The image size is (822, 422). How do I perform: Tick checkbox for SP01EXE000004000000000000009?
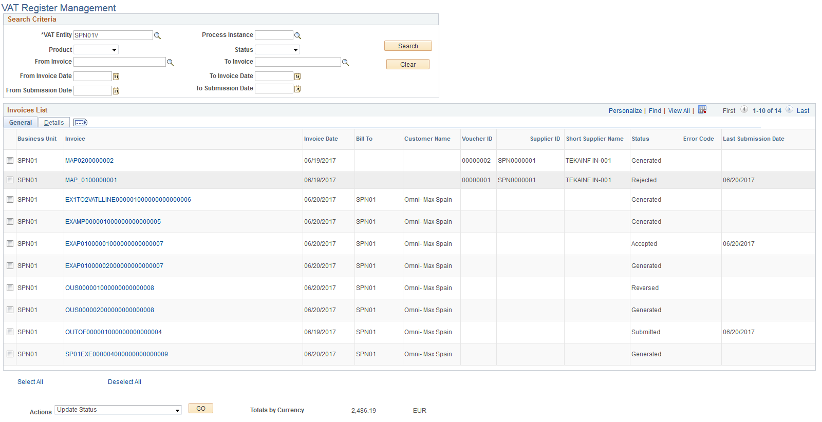[x=10, y=354]
